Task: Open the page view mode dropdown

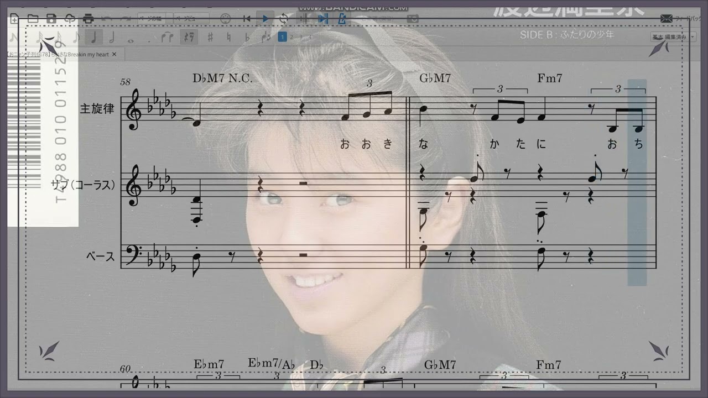Action: [x=192, y=18]
